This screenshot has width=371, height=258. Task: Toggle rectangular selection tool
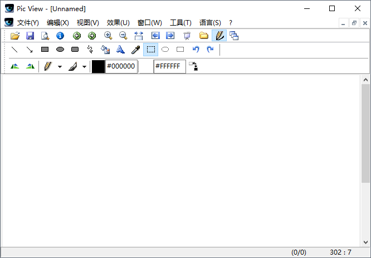click(151, 50)
